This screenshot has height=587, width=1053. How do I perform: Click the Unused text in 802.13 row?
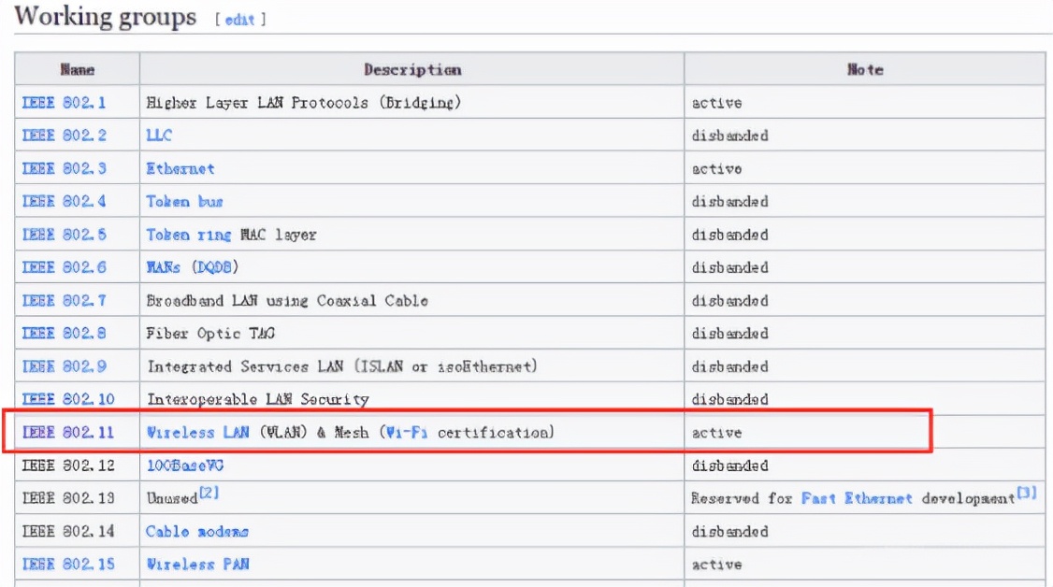pyautogui.click(x=172, y=498)
